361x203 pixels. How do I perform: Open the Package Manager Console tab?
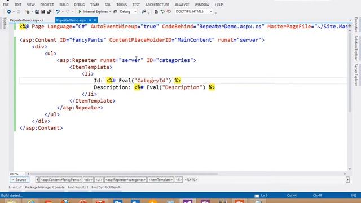pyautogui.click(x=45, y=187)
